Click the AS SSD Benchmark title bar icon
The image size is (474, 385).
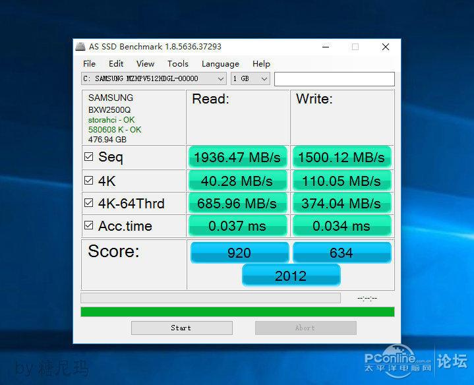coord(80,47)
